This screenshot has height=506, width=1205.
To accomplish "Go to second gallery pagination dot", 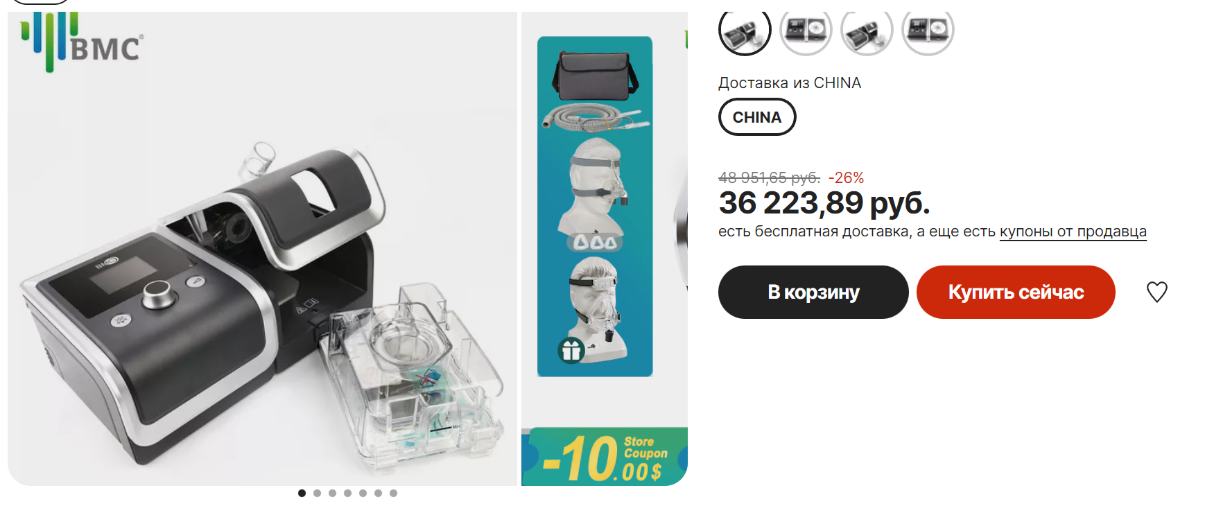I will tap(317, 493).
